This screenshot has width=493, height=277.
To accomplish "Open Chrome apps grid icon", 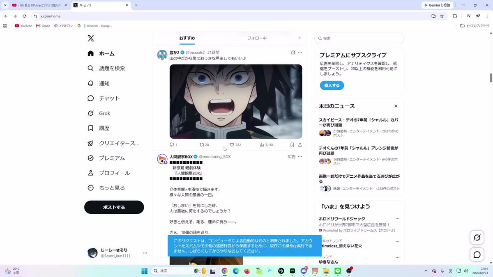I will [x=5, y=25].
